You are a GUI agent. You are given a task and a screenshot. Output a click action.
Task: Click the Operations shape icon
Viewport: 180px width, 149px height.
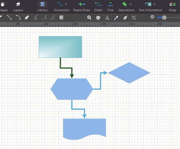(124, 4)
